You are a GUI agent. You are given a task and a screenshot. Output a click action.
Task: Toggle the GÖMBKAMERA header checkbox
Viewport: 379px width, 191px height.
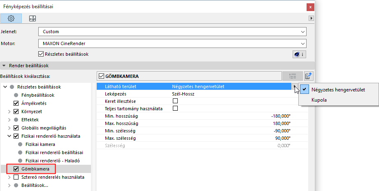[x=101, y=76]
